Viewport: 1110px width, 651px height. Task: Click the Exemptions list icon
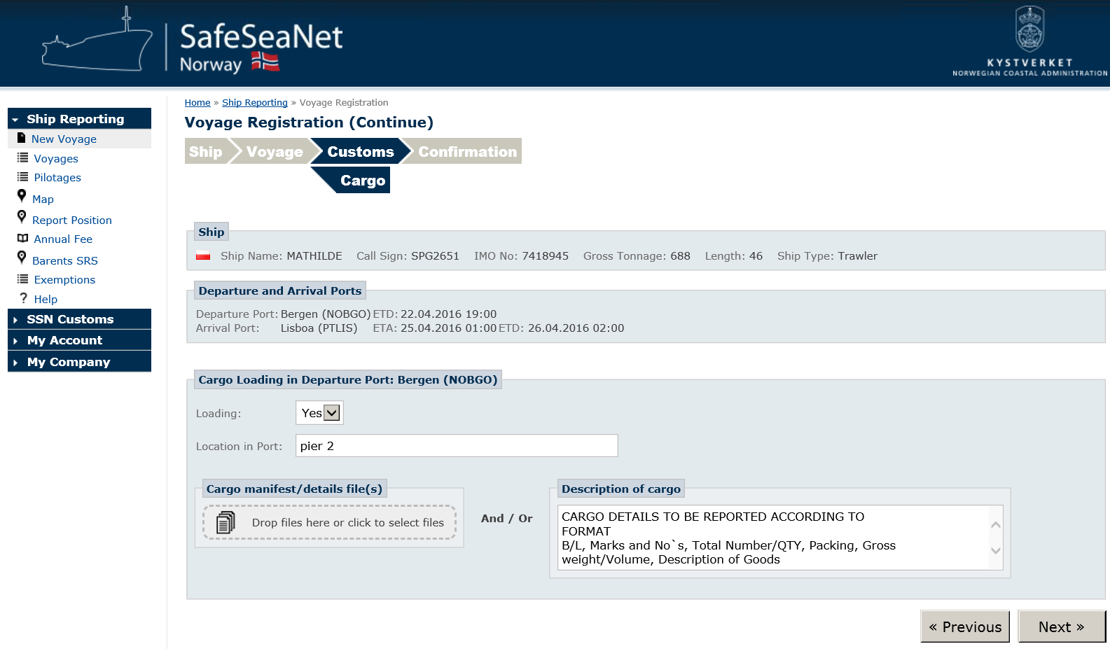pyautogui.click(x=23, y=279)
